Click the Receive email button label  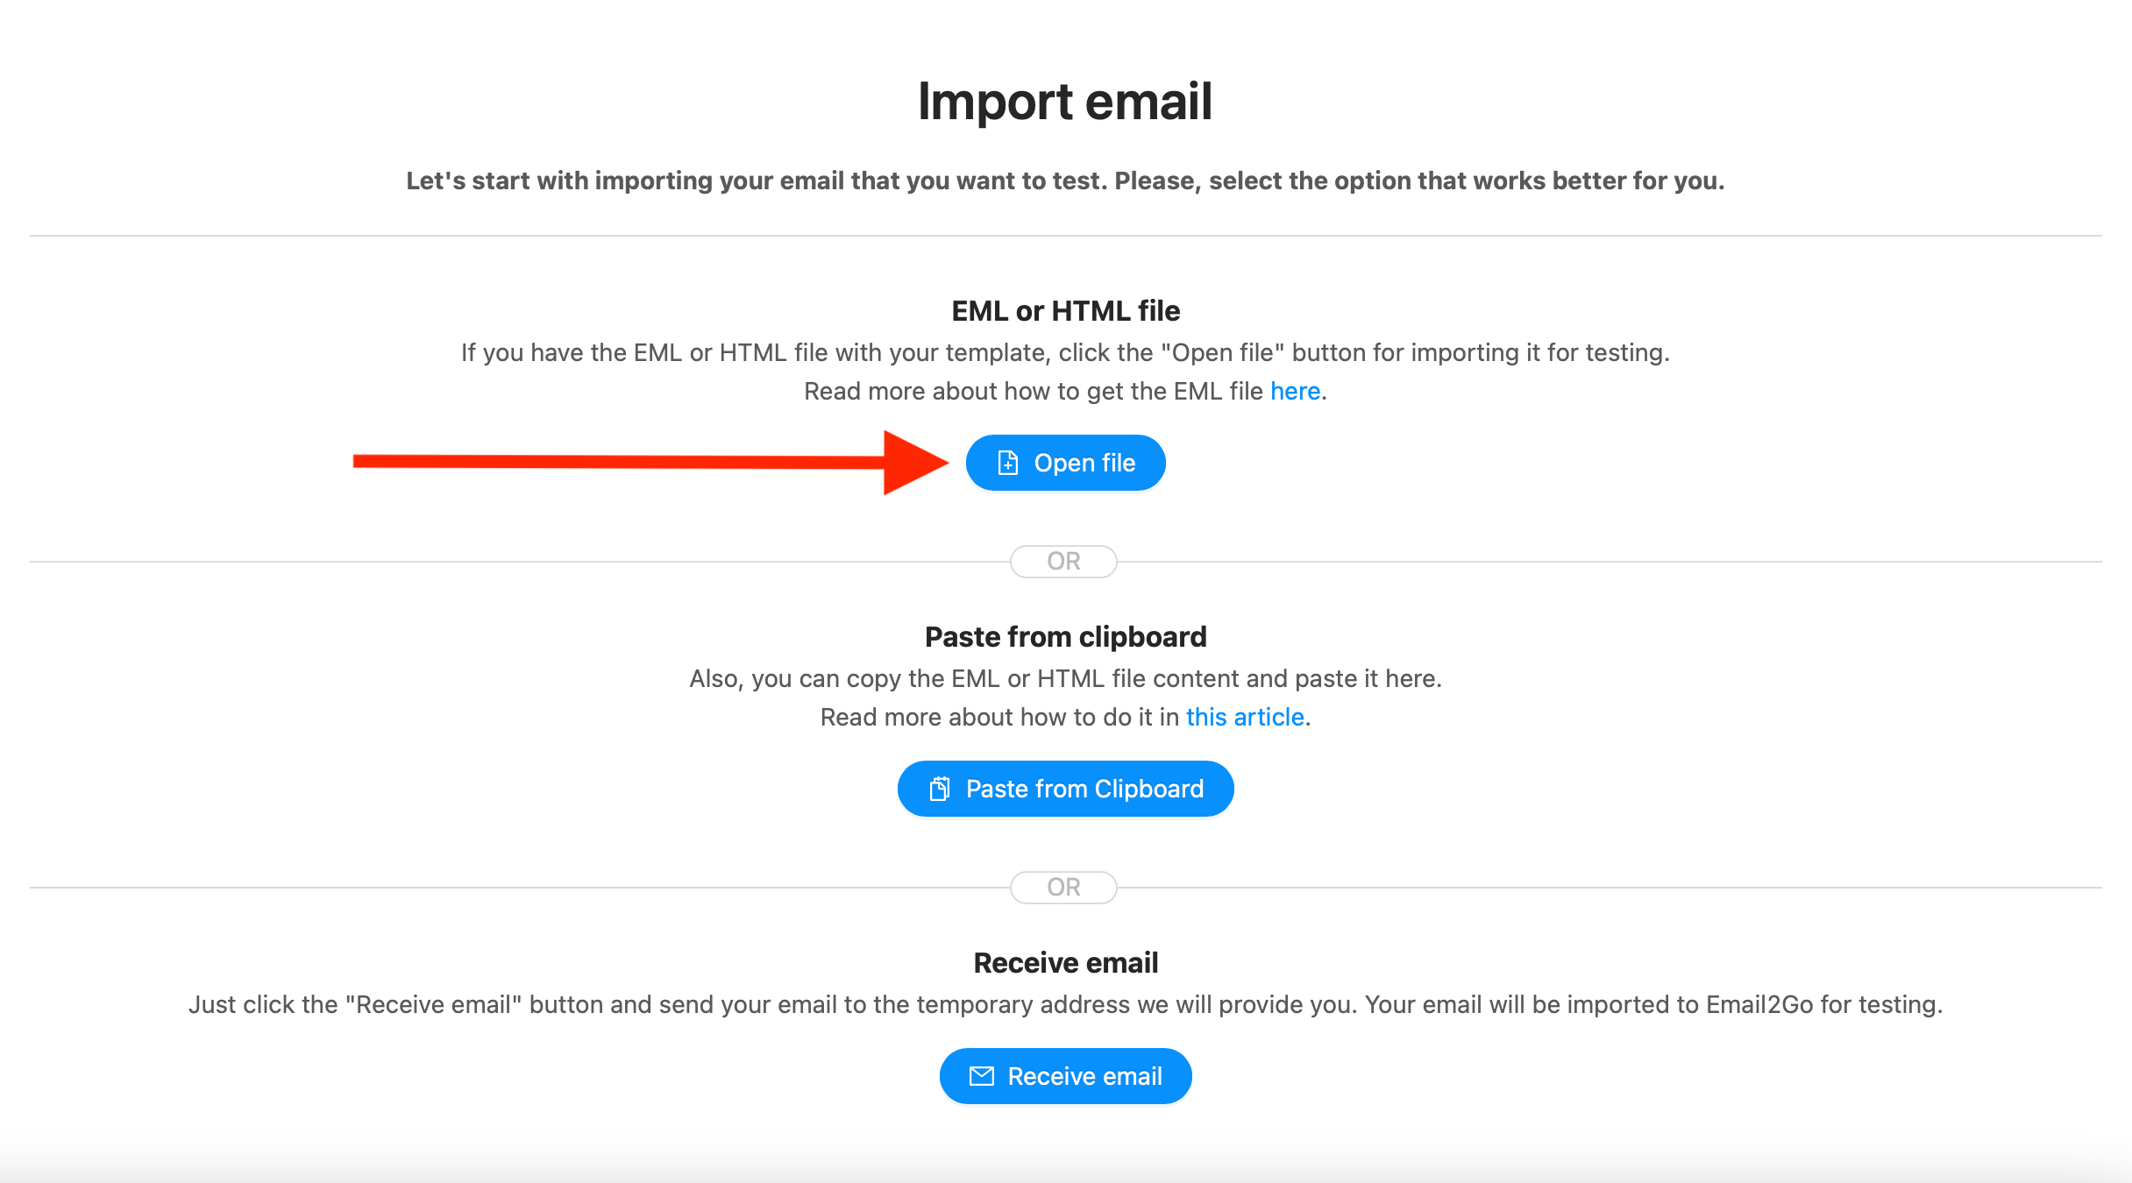click(1084, 1076)
